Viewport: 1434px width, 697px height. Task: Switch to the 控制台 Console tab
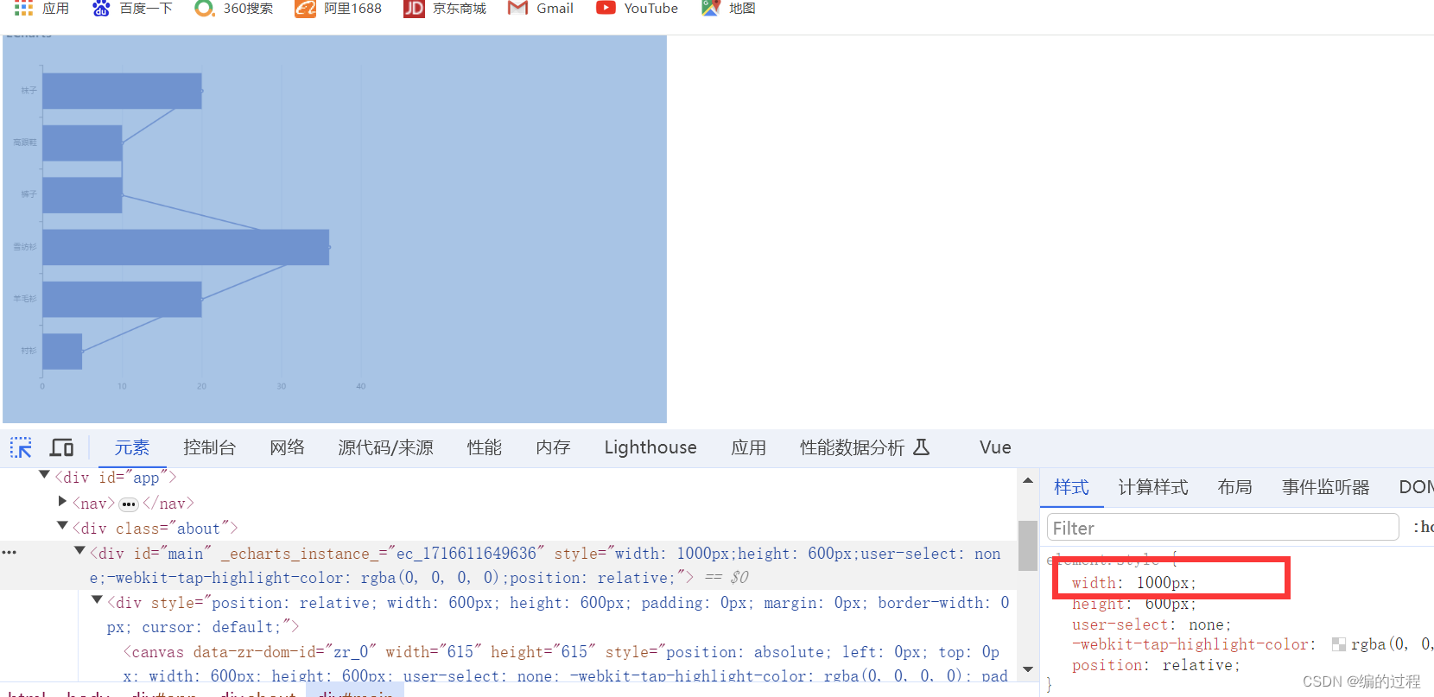click(x=209, y=447)
